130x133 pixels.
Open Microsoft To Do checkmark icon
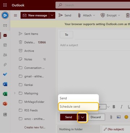click(5, 74)
